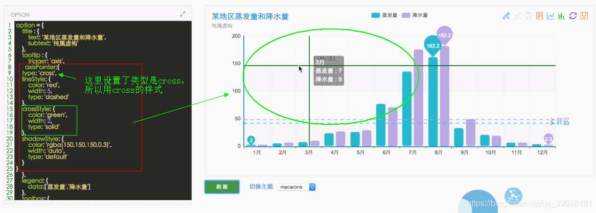Click code line 'crossStyle: {'
This screenshot has height=213, width=596.
(38, 109)
